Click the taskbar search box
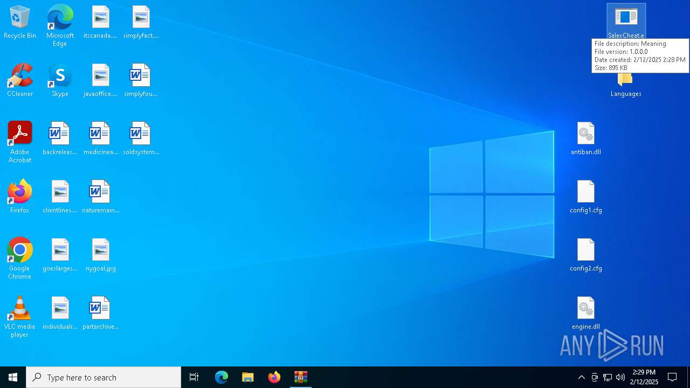The height and width of the screenshot is (388, 690). tap(103, 377)
